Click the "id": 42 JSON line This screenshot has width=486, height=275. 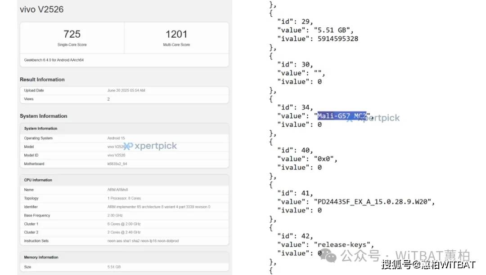[x=295, y=237]
